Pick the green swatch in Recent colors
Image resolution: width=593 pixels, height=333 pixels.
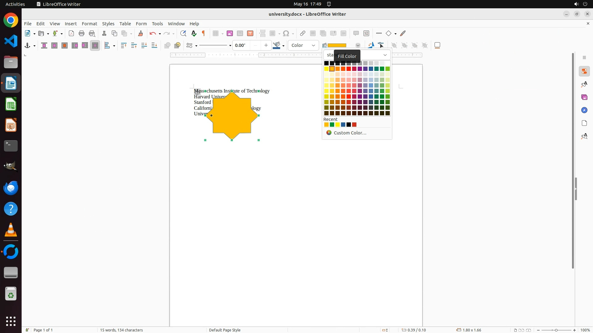click(x=332, y=125)
